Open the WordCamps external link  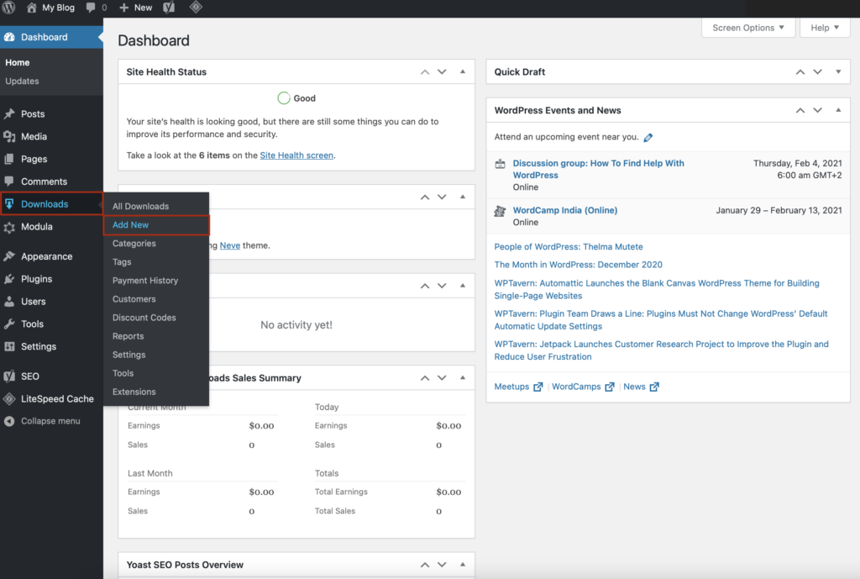coord(583,387)
